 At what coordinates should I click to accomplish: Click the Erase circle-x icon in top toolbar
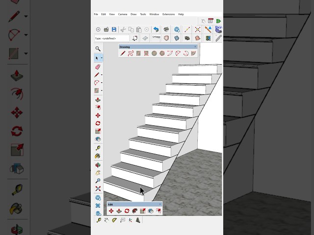147,29
